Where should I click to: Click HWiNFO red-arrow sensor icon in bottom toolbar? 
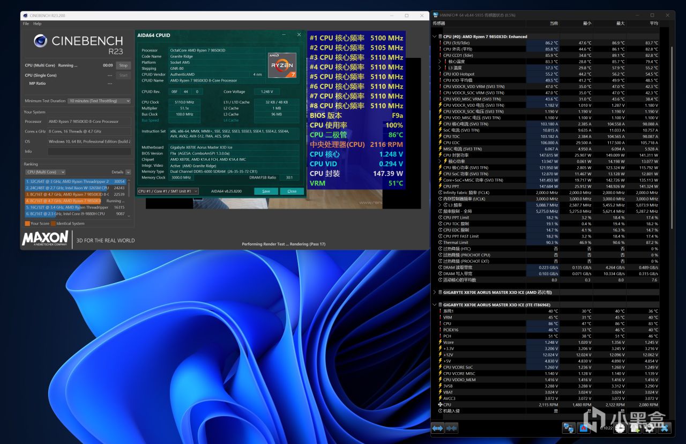(x=584, y=428)
